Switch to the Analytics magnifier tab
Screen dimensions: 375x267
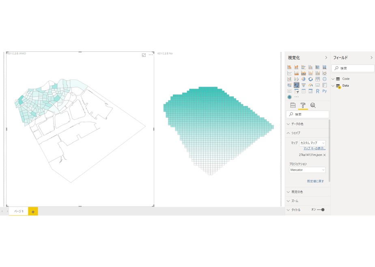[x=313, y=105]
